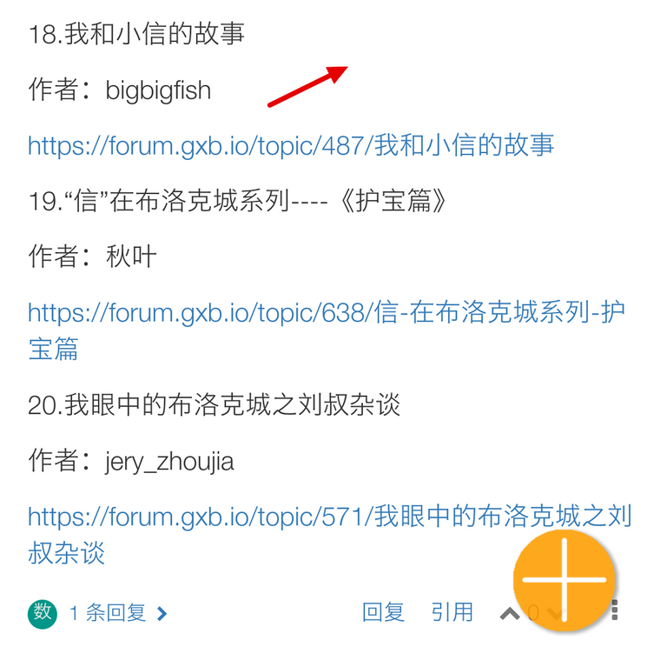Viewport: 667px width, 660px height.
Task: Open the topic/487 我和小信的故事 link
Action: point(291,145)
